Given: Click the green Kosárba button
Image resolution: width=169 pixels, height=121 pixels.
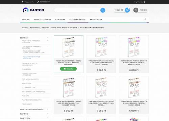Looking at the screenshot, I should click(x=68, y=69).
